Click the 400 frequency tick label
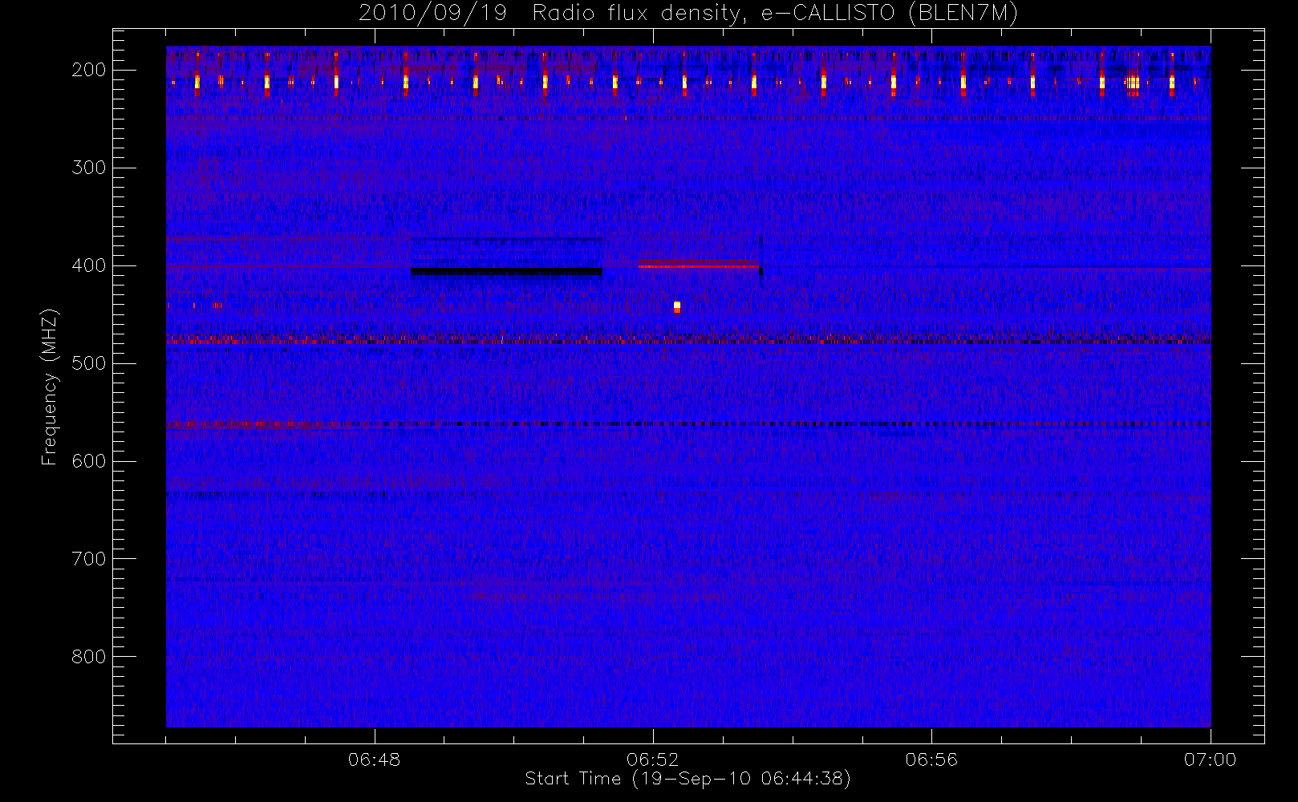 [89, 265]
